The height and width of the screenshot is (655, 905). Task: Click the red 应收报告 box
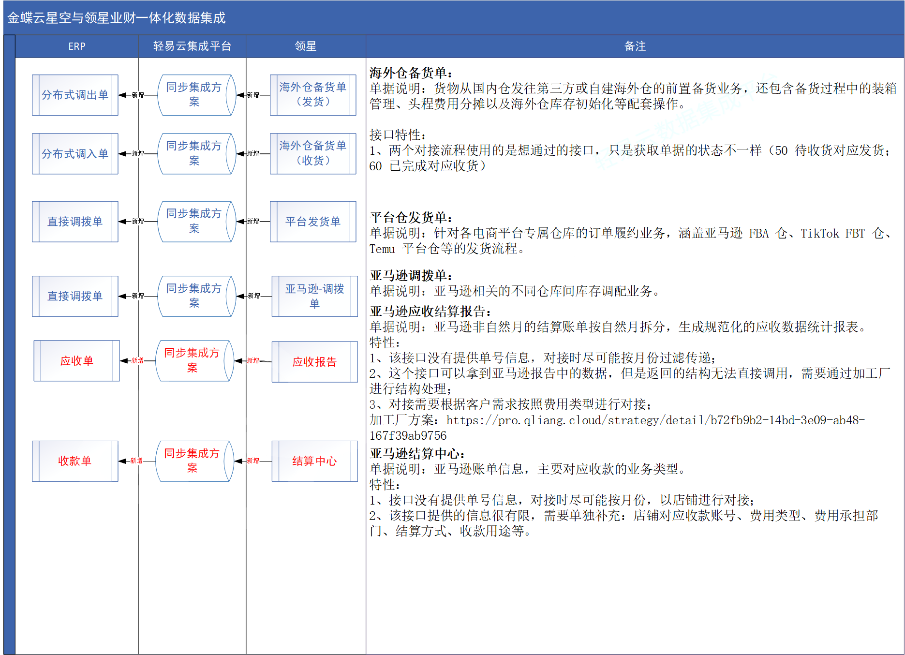point(314,362)
